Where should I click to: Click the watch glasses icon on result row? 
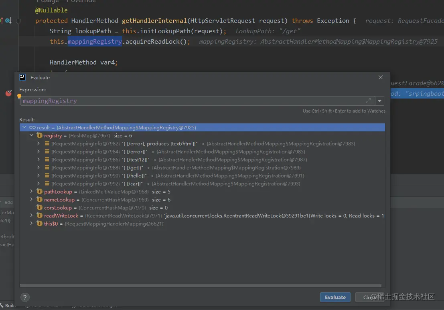click(32, 127)
